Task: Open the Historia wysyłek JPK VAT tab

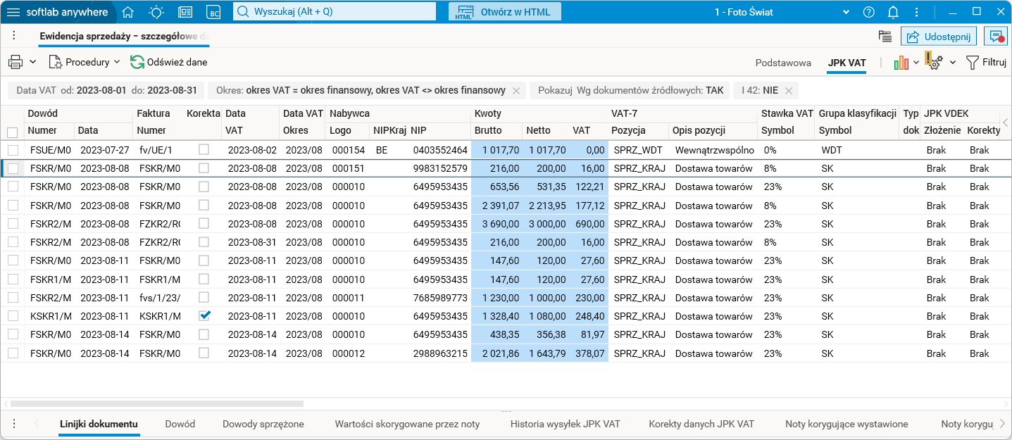Action: (x=565, y=424)
